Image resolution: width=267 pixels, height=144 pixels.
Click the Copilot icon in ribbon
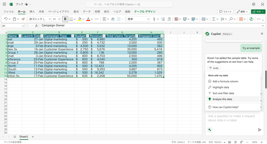click(251, 19)
